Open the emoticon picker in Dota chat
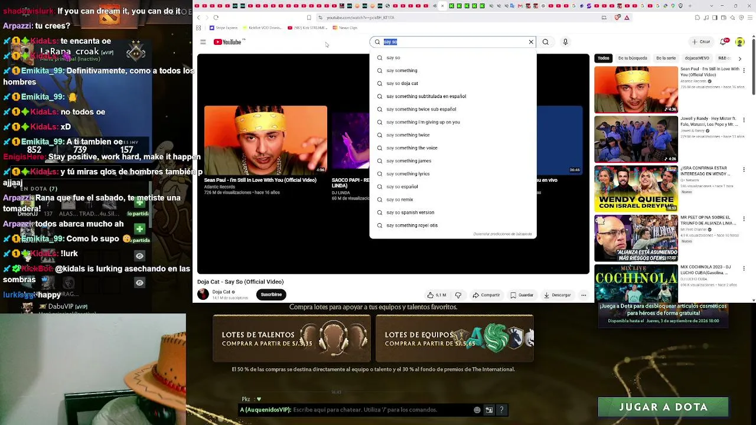This screenshot has height=425, width=756. (477, 410)
